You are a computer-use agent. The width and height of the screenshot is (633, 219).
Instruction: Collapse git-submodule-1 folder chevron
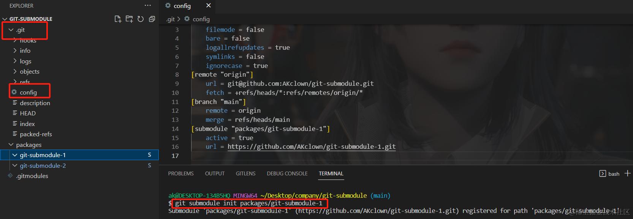click(15, 155)
